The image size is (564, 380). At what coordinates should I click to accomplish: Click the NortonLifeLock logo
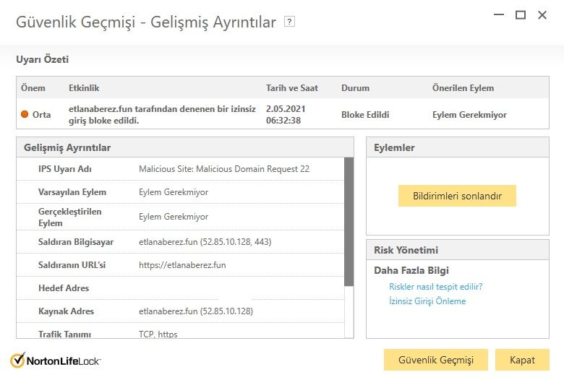coord(56,360)
